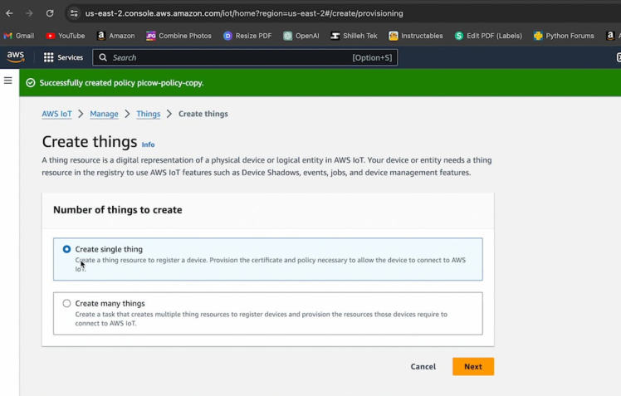Click the 'Create things' breadcrumb text
Screen dimensions: 621x396
[x=203, y=114]
